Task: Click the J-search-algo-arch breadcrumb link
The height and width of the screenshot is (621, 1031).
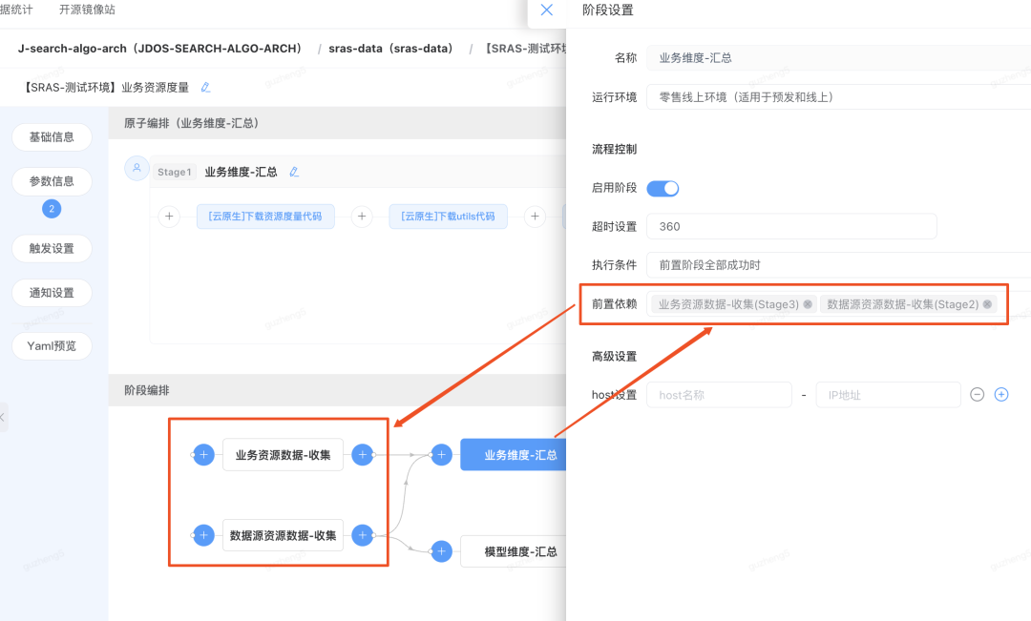Action: pyautogui.click(x=159, y=49)
